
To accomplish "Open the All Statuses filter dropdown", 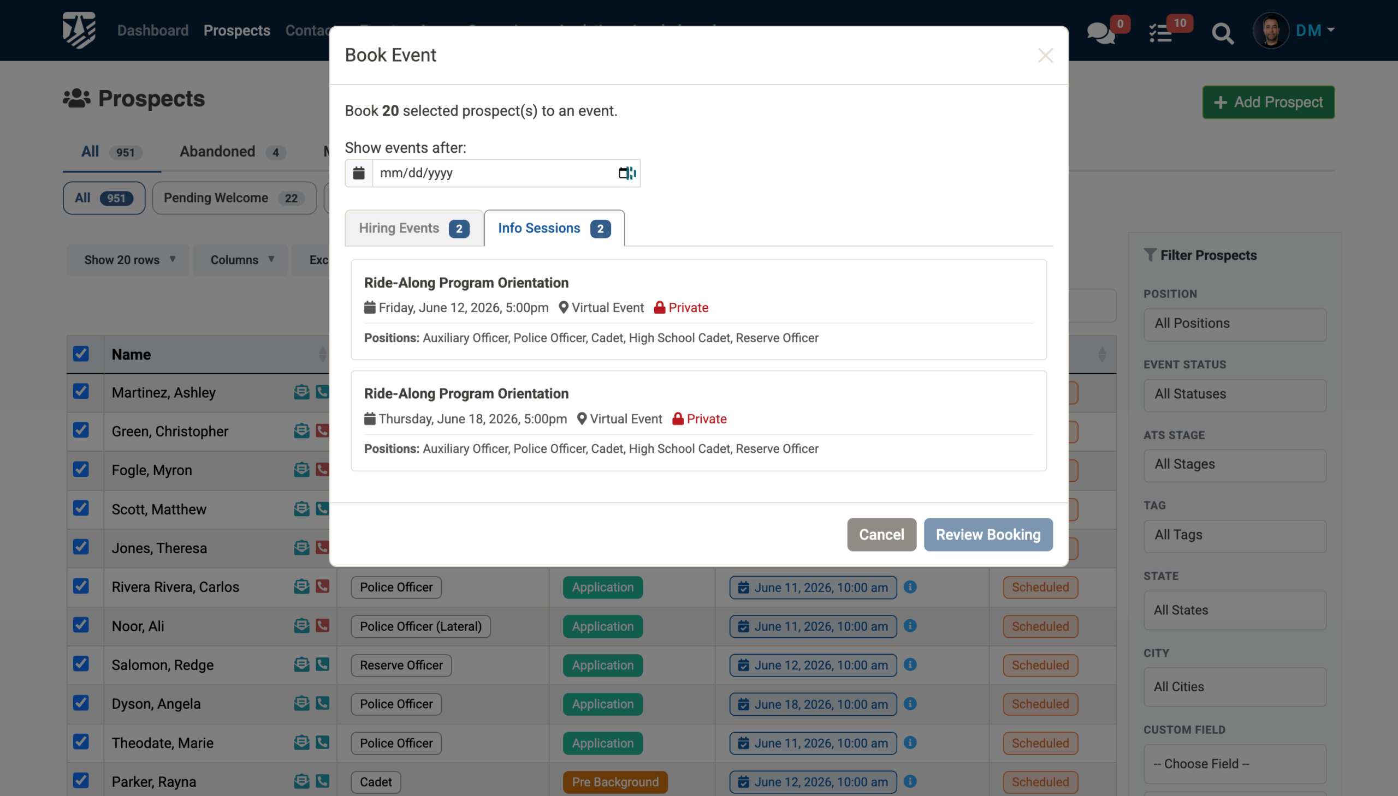I will click(x=1234, y=394).
